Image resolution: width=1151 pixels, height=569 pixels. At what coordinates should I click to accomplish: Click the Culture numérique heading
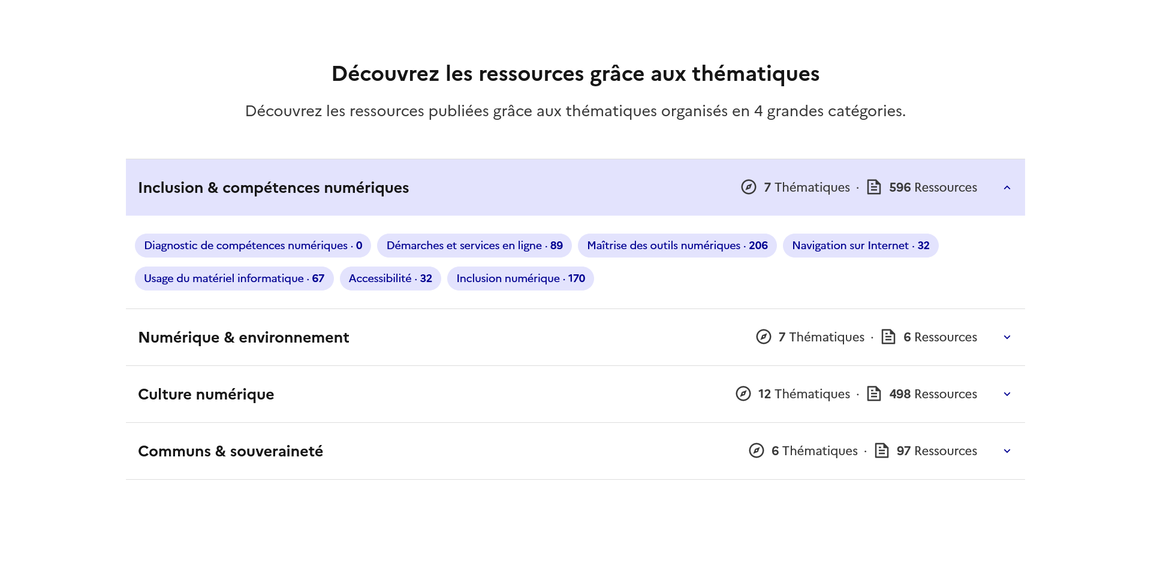coord(206,395)
